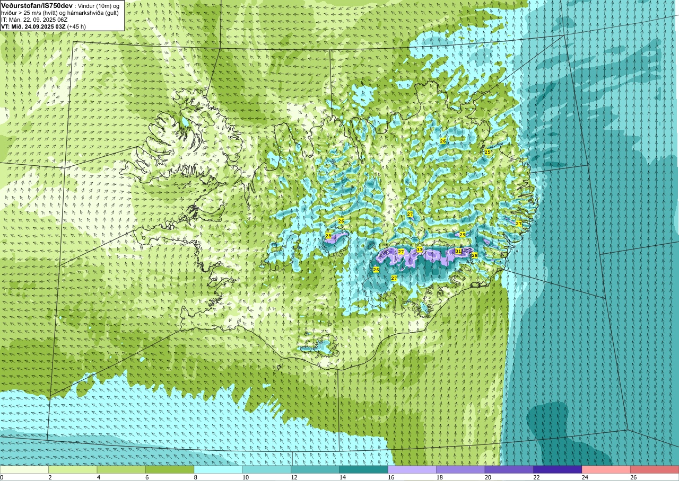Screen dimensions: 679x481
Task: Click the 22–24 m/s dark indigo swatch
Action: [558, 470]
